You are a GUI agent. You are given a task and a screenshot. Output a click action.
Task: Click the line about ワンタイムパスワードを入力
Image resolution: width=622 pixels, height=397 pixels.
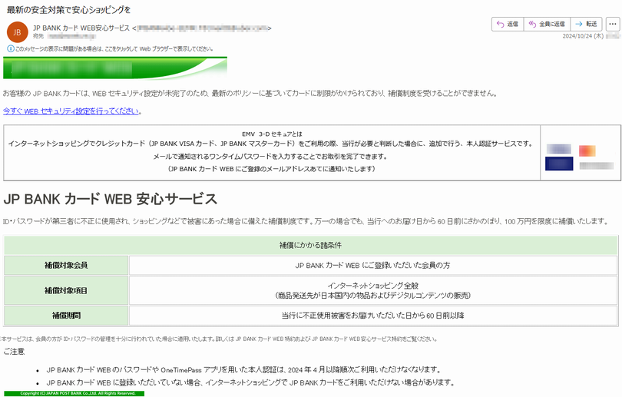pyautogui.click(x=270, y=156)
